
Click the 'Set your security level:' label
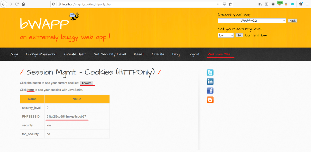click(240, 29)
